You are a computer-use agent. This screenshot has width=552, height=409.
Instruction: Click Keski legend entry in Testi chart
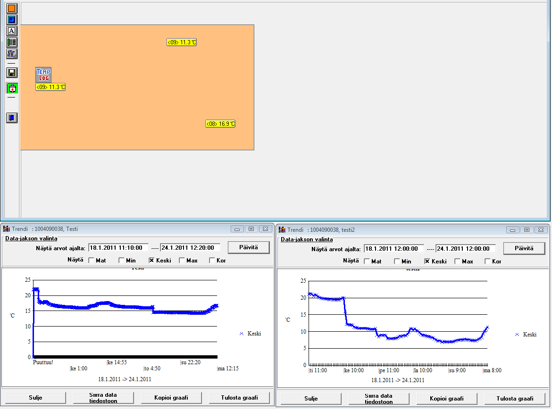click(x=251, y=334)
